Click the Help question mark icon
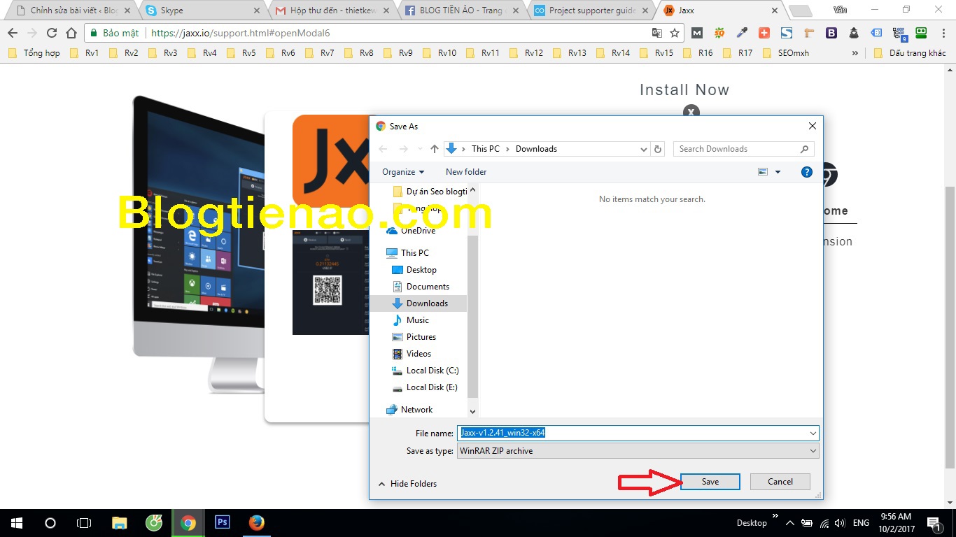Screen dimensions: 956x537 [x=807, y=172]
